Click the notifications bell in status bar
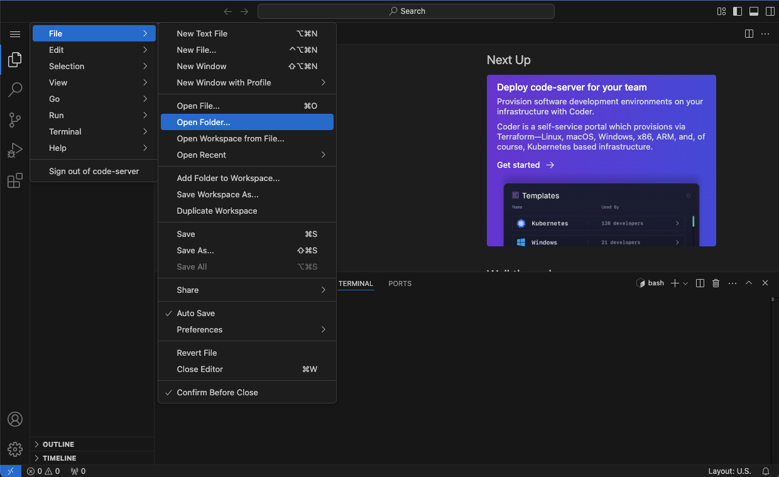The image size is (779, 477). point(766,471)
